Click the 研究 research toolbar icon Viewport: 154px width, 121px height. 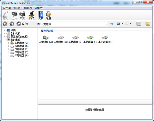(22, 15)
